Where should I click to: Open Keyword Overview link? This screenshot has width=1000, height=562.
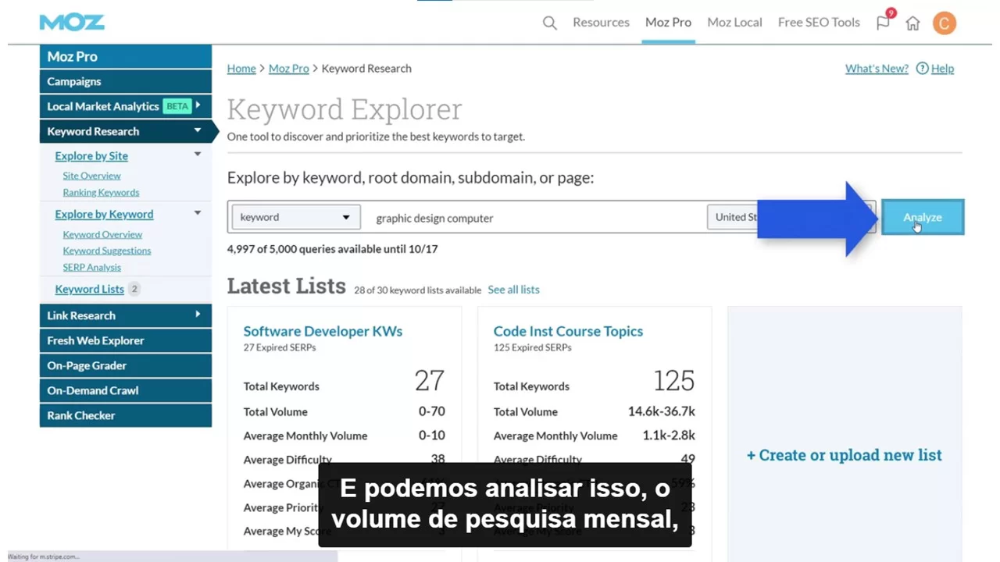point(103,234)
